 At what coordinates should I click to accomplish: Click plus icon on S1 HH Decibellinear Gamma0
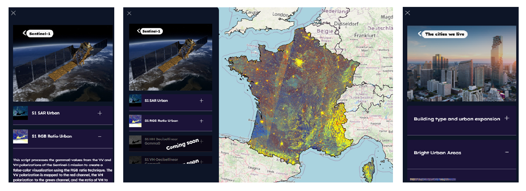(201, 141)
